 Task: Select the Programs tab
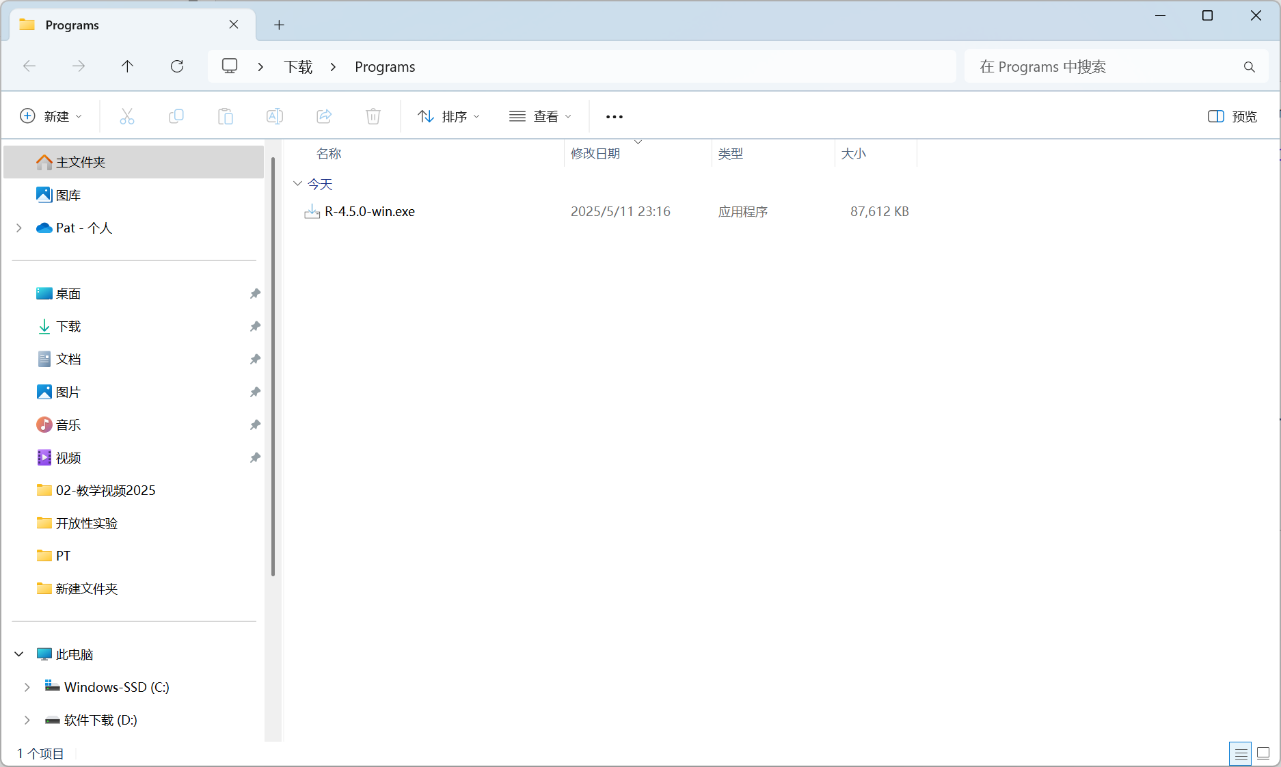133,25
